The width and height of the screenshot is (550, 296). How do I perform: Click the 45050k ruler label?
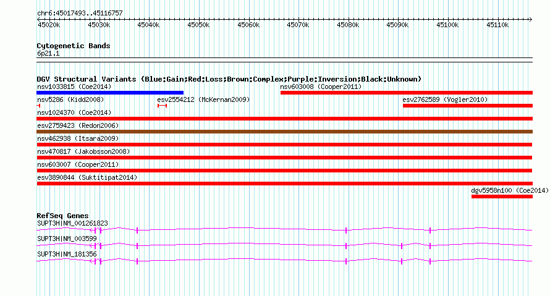[x=198, y=25]
